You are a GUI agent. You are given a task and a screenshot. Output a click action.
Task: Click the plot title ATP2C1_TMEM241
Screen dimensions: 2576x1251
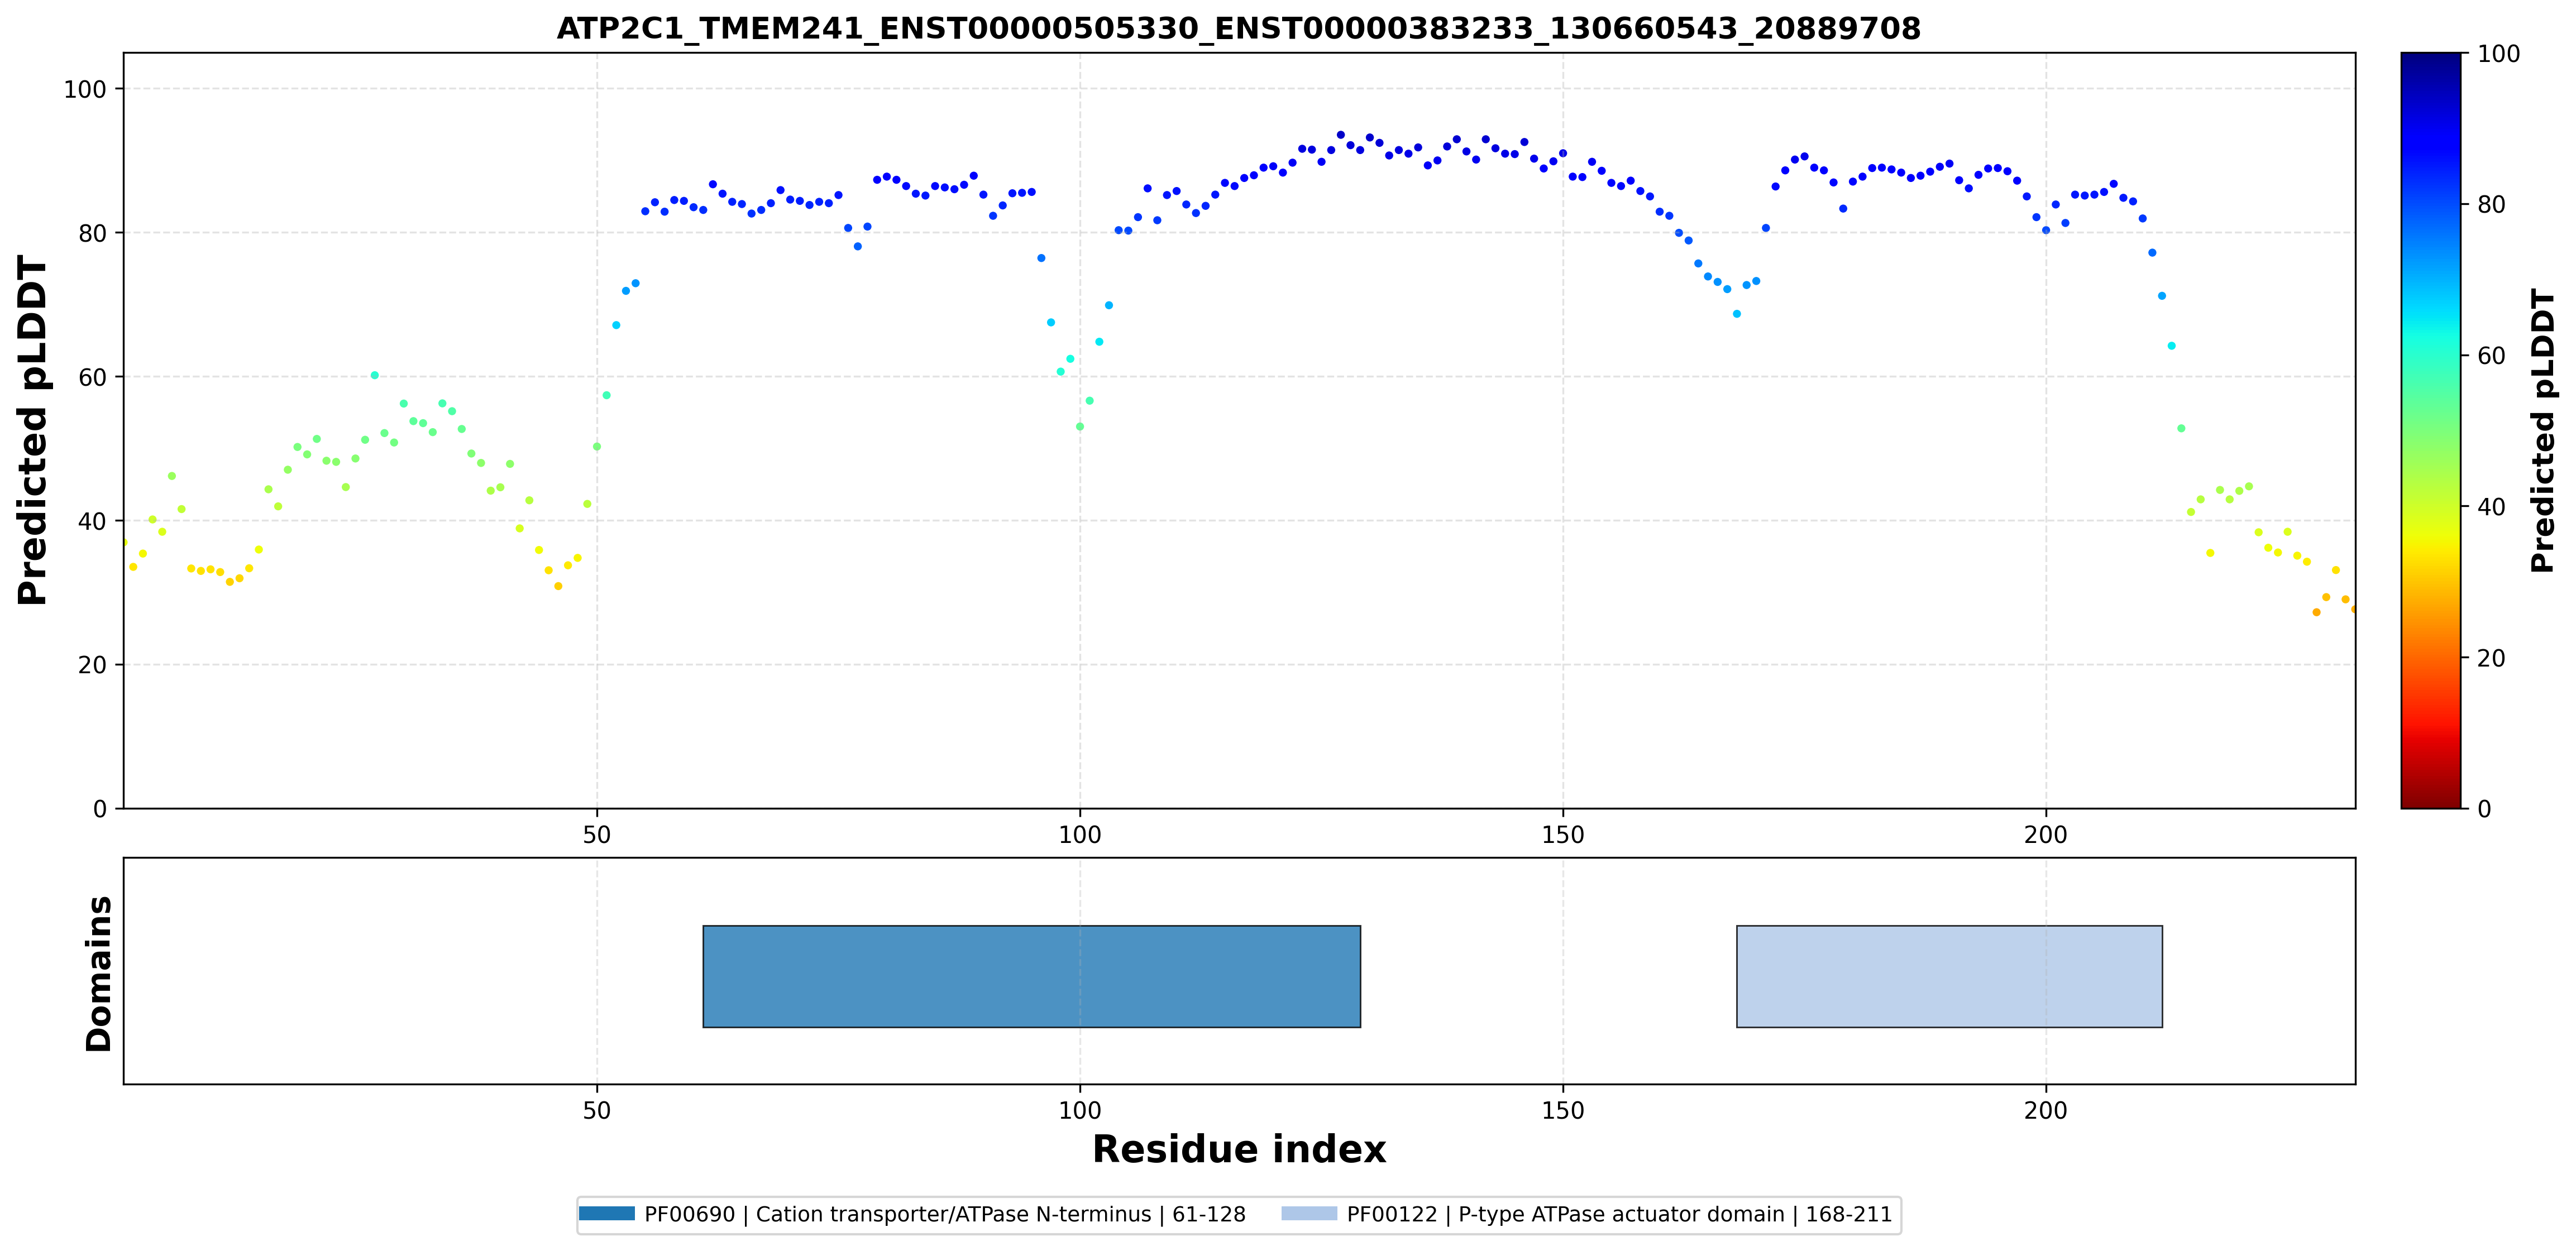coord(1238,28)
